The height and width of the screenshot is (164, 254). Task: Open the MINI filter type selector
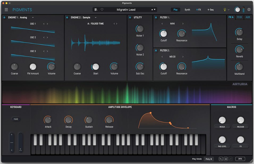pyautogui.click(x=172, y=24)
